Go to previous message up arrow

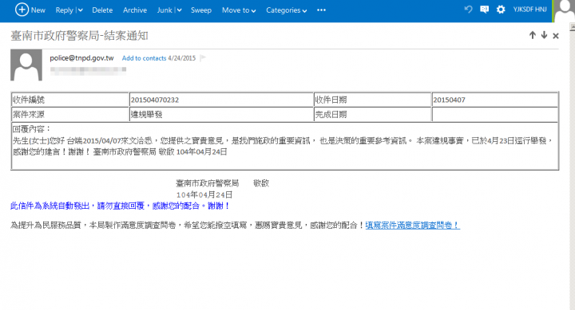533,35
